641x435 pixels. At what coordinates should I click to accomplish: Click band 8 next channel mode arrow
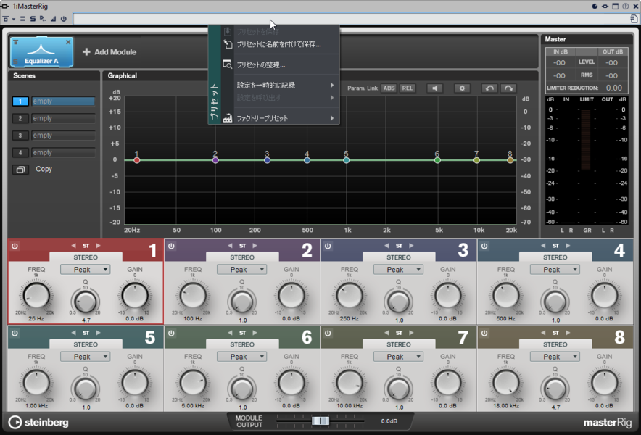(x=568, y=333)
